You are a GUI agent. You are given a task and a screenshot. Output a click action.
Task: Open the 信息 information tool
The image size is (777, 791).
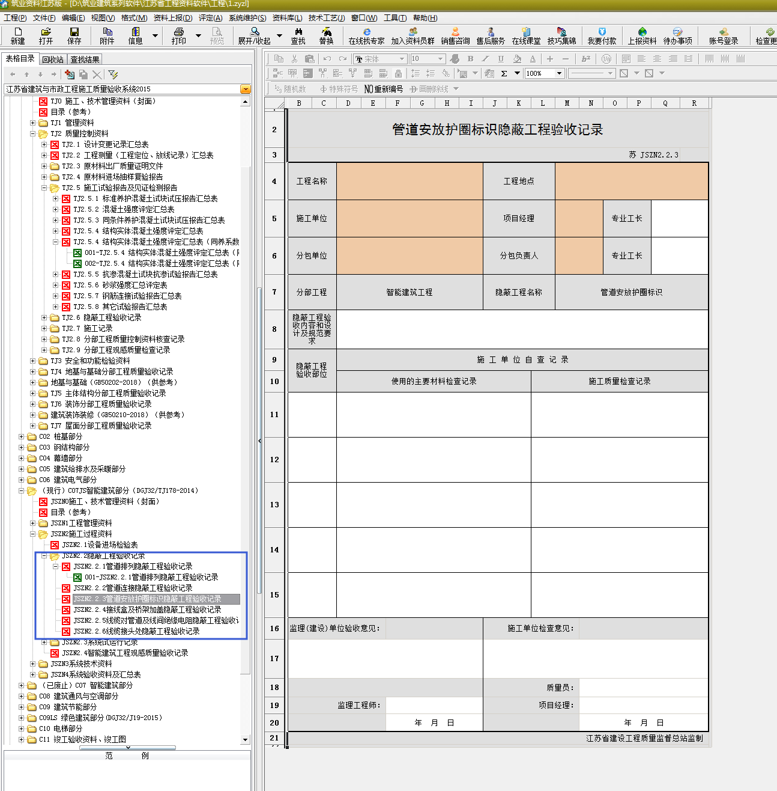136,35
